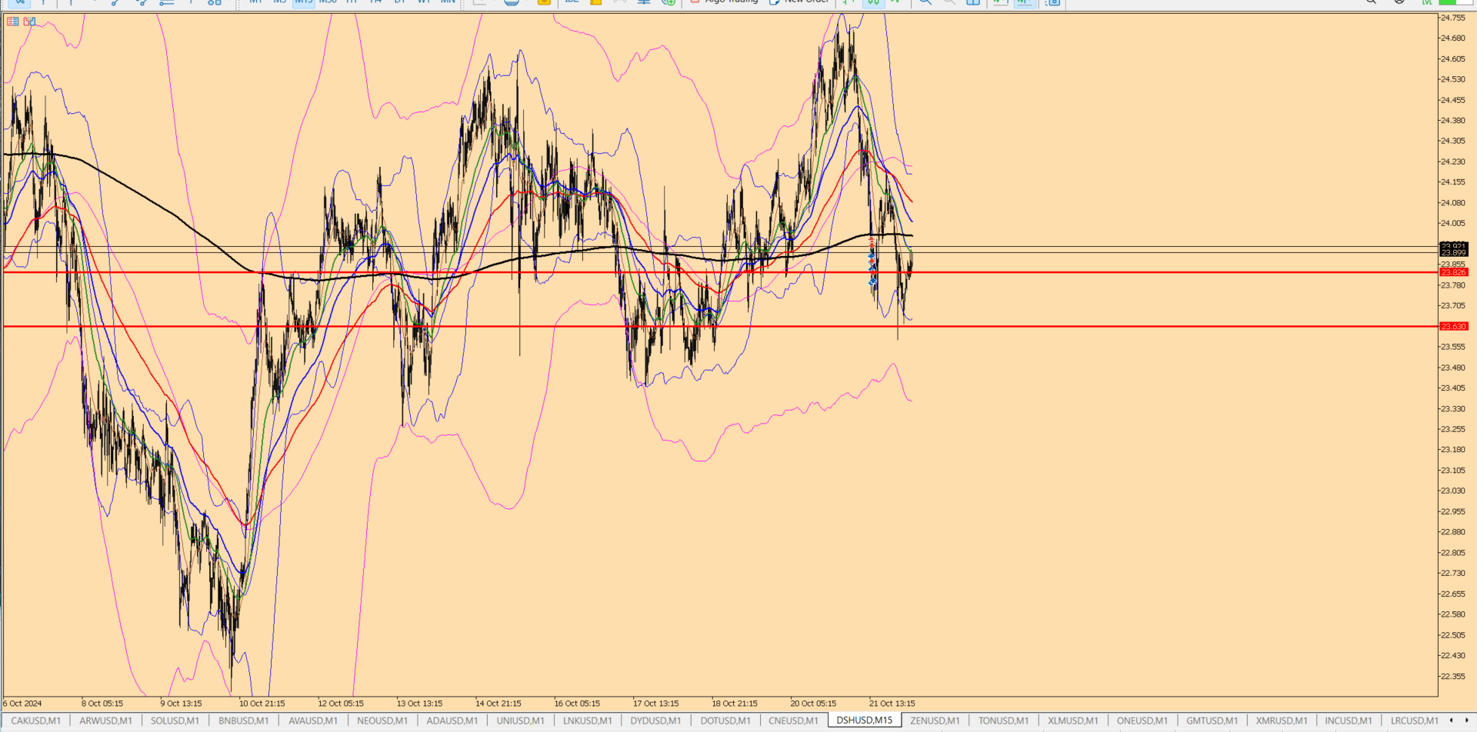Click the active DSHUSD,M15 tab
1477x732 pixels.
865,720
